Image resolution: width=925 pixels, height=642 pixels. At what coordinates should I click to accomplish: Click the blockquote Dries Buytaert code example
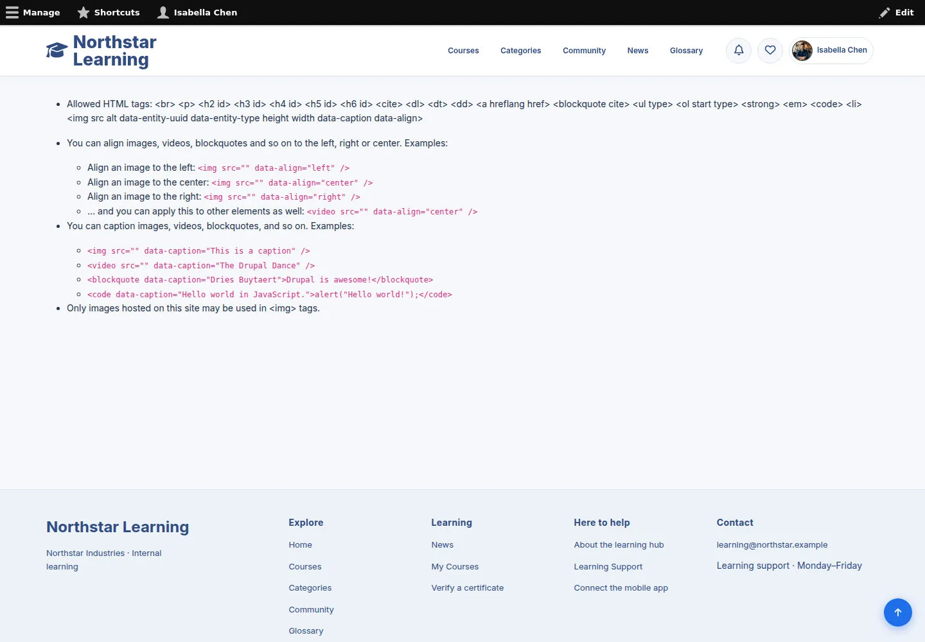click(x=260, y=280)
